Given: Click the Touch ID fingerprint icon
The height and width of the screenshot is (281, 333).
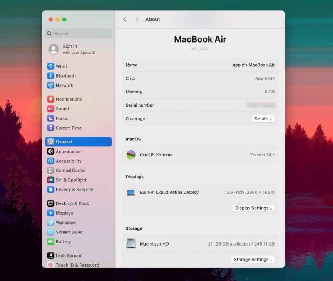Looking at the screenshot, I should click(50, 265).
